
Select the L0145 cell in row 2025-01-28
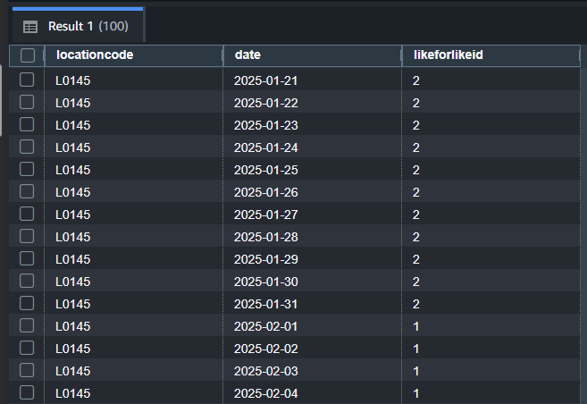point(72,237)
